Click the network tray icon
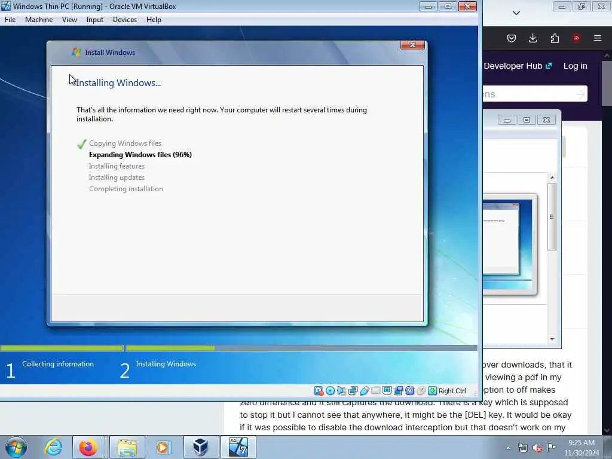This screenshot has width=612, height=459. 522,448
